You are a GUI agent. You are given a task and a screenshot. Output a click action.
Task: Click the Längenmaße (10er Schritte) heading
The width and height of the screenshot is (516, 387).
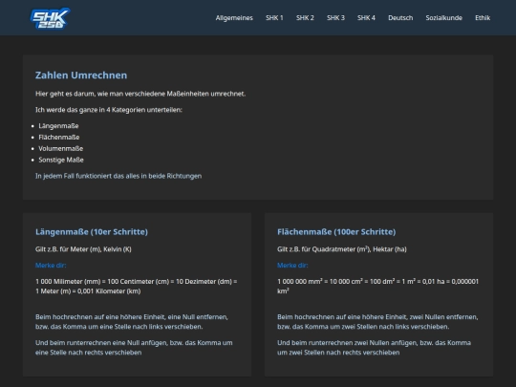[x=92, y=231]
